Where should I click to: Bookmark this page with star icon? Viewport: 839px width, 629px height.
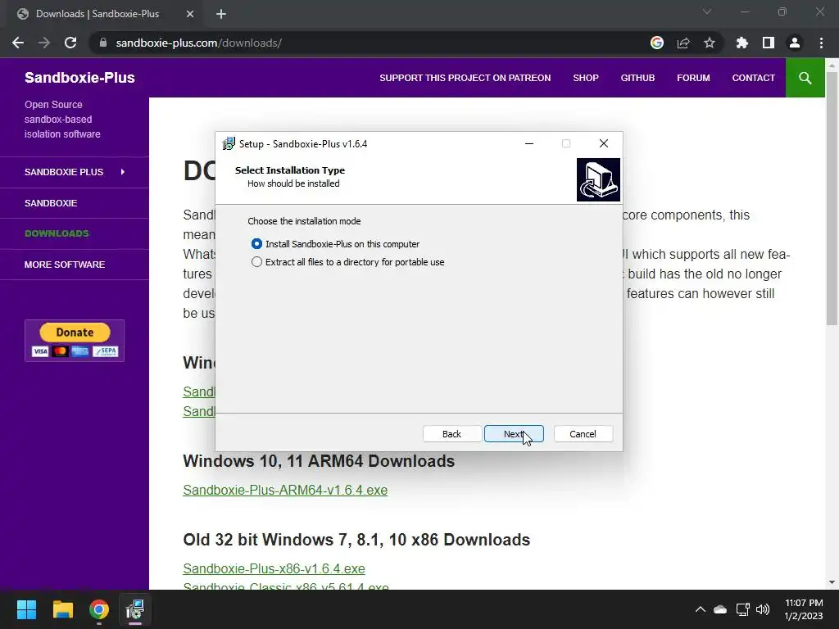(710, 43)
